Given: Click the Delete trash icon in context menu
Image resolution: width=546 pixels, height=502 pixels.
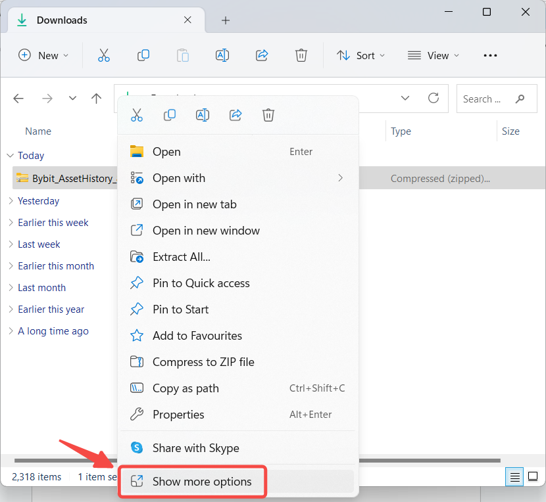Looking at the screenshot, I should pos(268,115).
